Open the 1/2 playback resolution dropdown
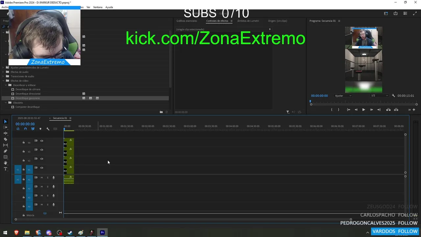 [379, 95]
